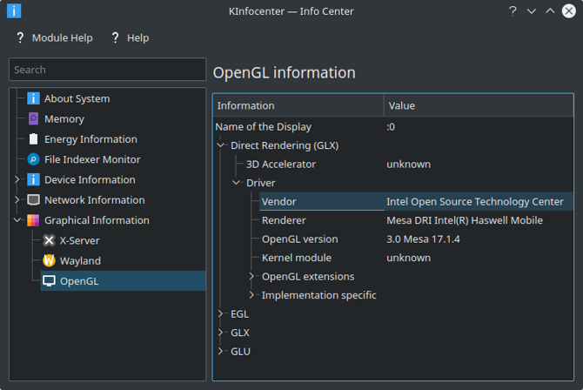Click the Help toolbar button
The image size is (583, 390).
click(130, 38)
